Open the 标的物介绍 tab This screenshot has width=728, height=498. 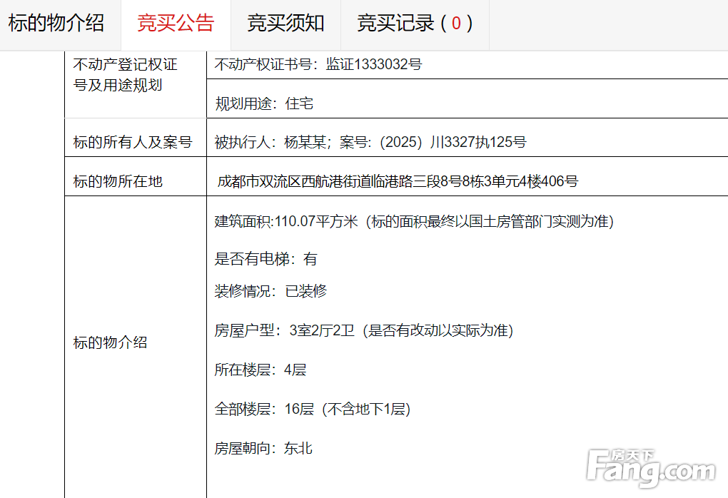pyautogui.click(x=56, y=24)
